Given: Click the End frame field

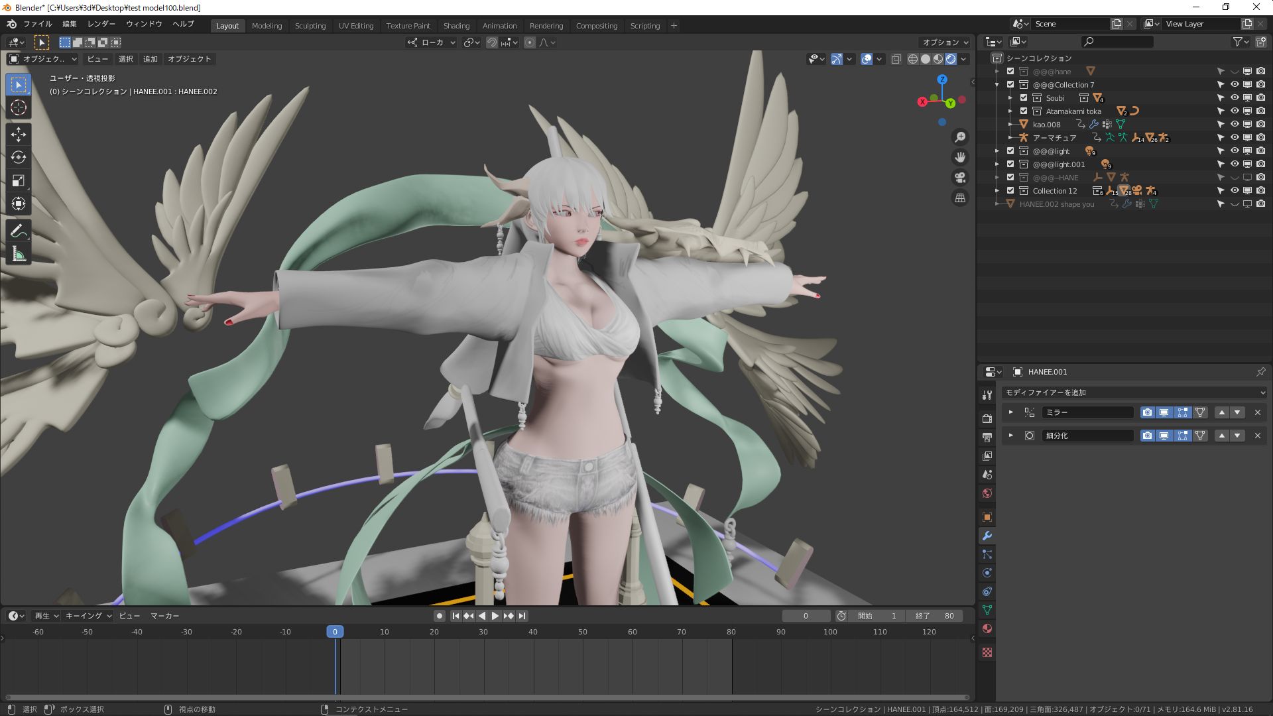Looking at the screenshot, I should tap(935, 616).
